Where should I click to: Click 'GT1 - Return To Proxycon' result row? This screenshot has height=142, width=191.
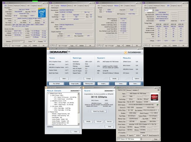(65, 97)
